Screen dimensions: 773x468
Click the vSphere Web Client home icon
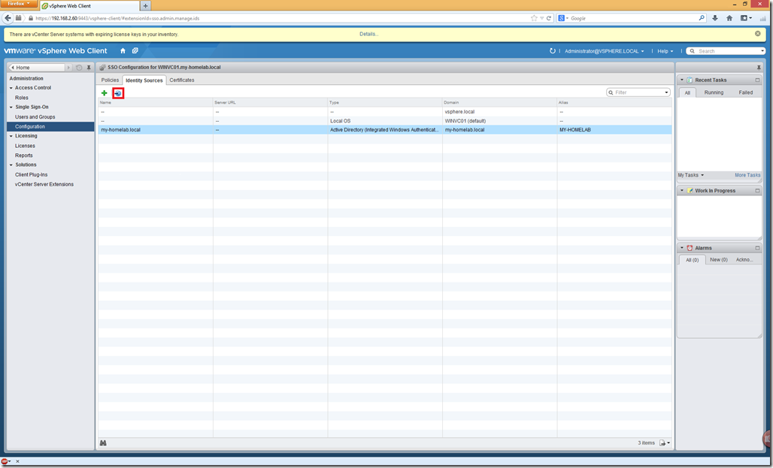coord(123,51)
